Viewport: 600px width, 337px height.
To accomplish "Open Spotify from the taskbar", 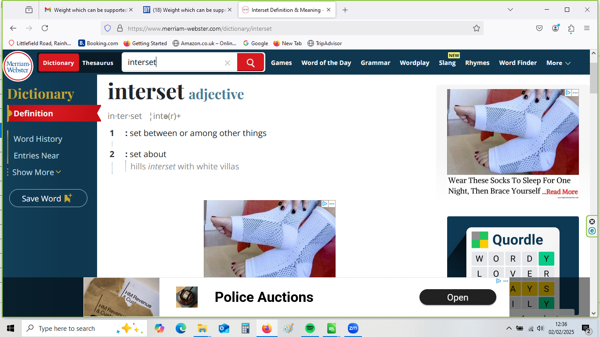I will click(x=310, y=328).
